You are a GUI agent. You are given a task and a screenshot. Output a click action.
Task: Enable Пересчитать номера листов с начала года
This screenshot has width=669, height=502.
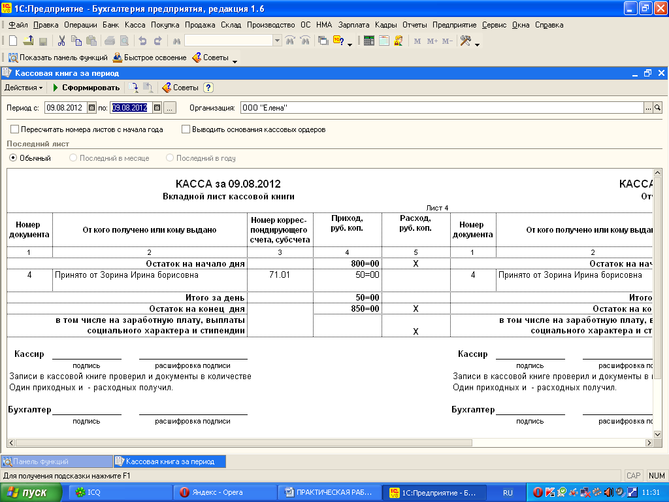coord(15,129)
